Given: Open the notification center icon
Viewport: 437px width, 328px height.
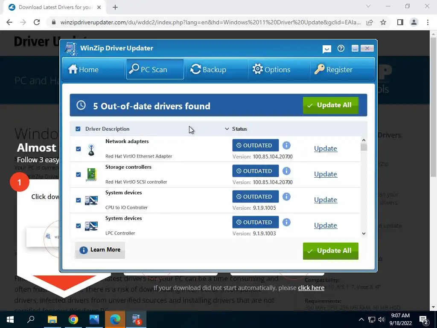Looking at the screenshot, I should [x=424, y=319].
